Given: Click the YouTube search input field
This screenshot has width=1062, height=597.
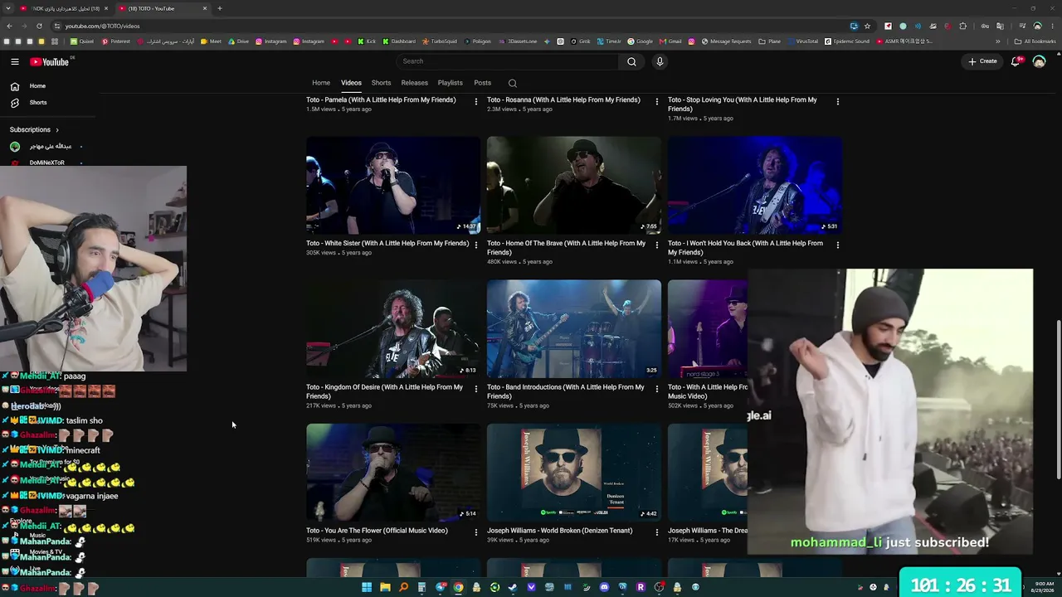Looking at the screenshot, I should (508, 61).
